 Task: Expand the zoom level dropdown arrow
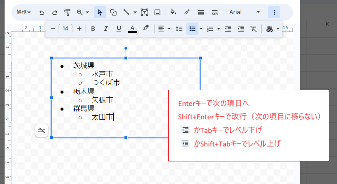(87, 12)
